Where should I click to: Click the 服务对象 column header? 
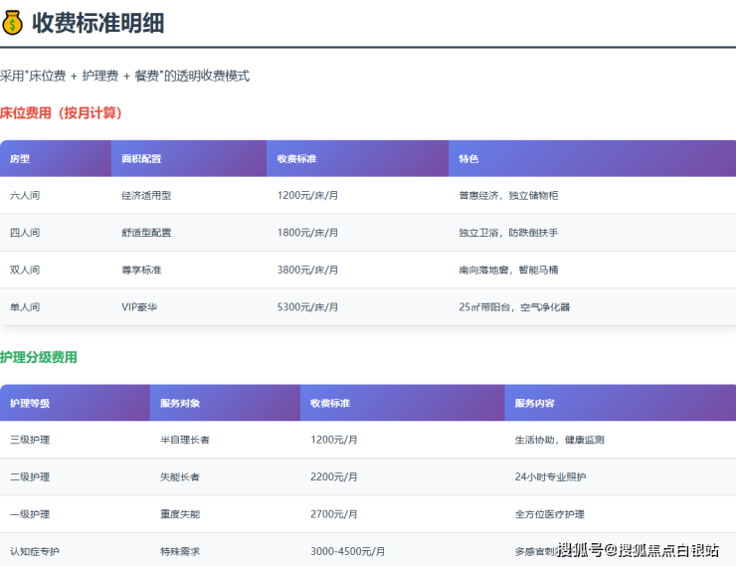pyautogui.click(x=180, y=404)
